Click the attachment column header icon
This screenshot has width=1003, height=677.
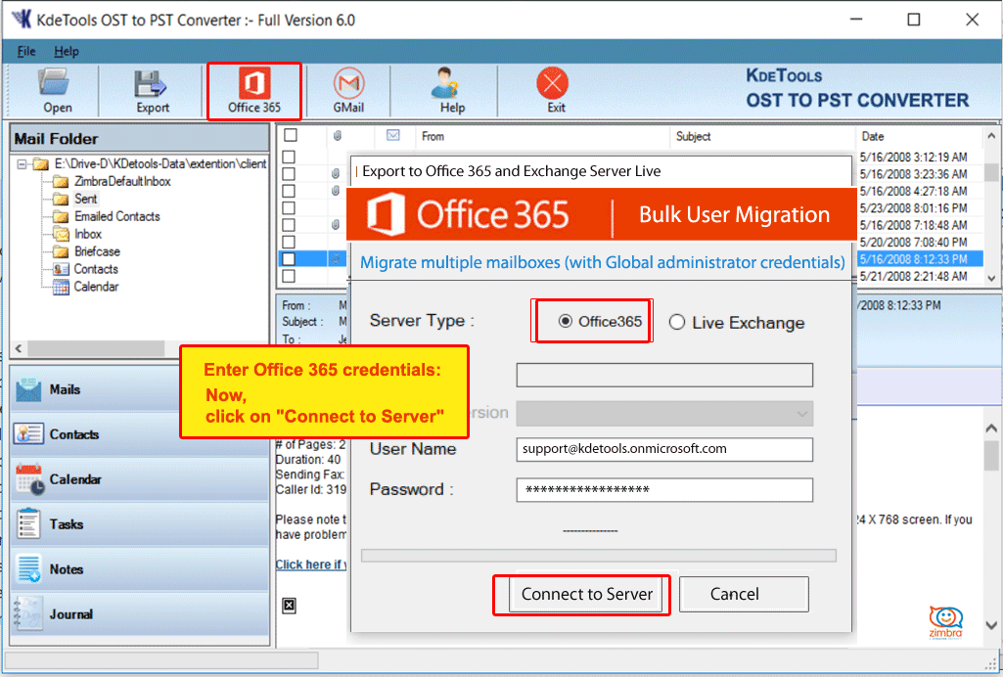[337, 136]
